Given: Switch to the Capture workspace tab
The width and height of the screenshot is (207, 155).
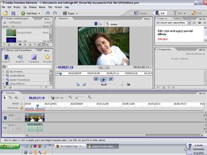Looking at the screenshot, I should click(141, 13).
